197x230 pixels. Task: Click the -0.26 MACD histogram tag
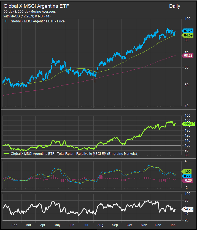point(187,181)
